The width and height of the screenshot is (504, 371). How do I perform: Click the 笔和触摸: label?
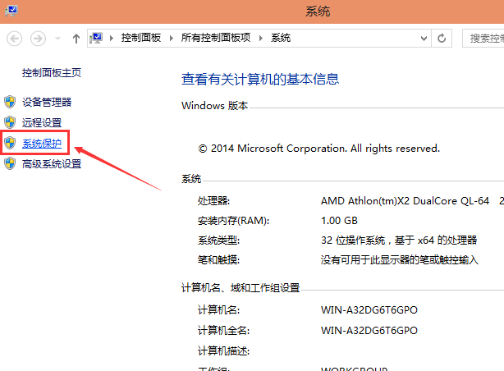pos(218,259)
